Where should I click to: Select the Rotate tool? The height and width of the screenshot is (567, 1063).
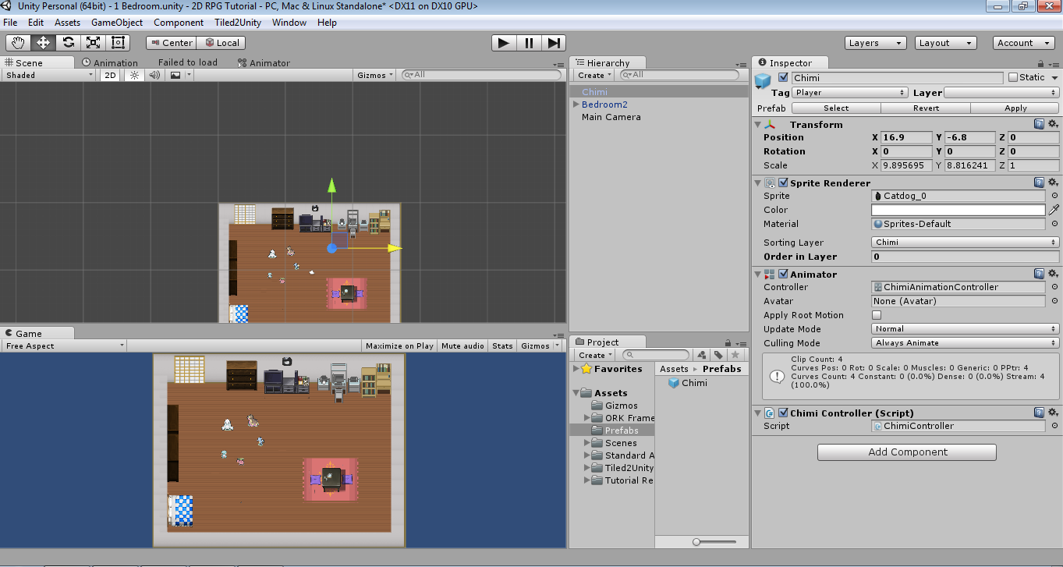point(68,43)
